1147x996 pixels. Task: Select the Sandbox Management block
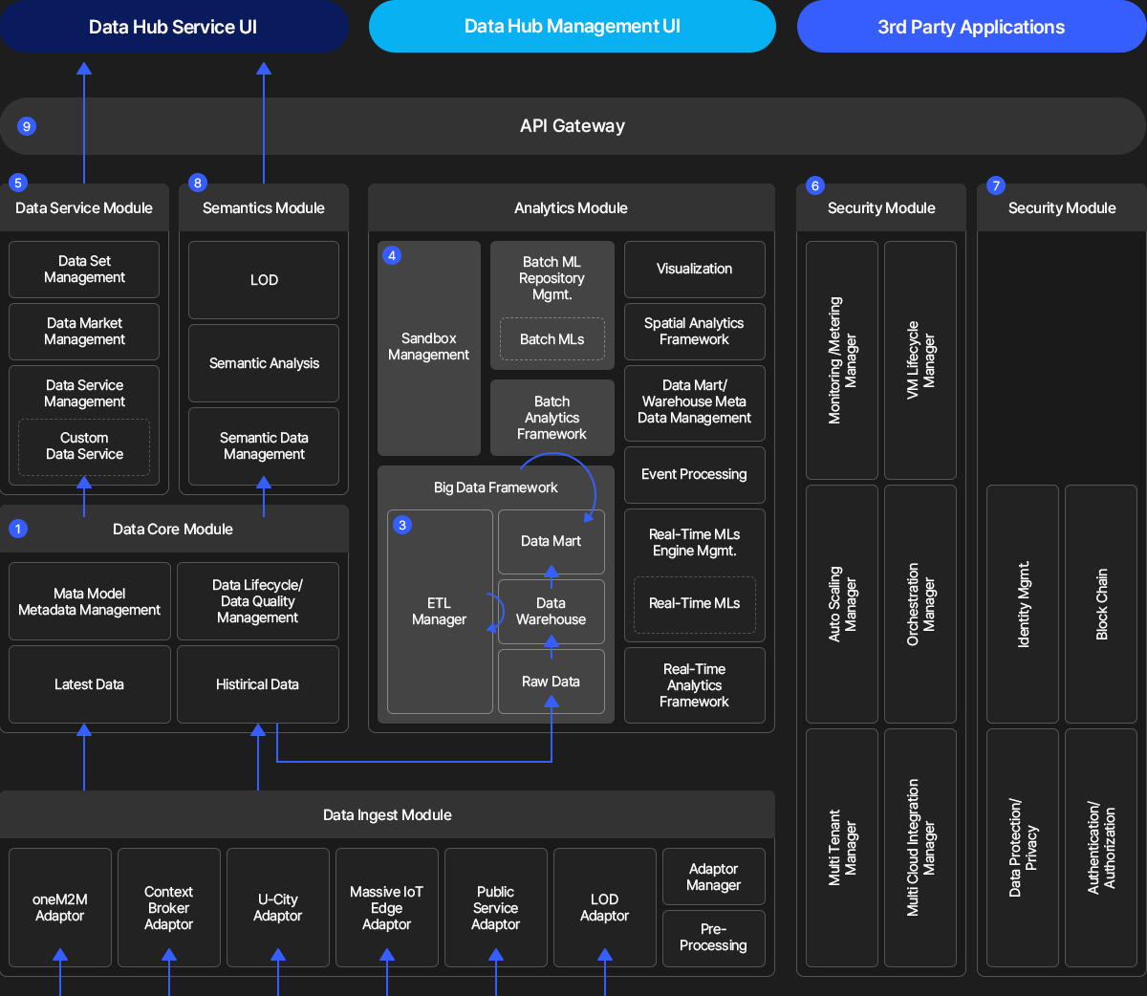point(429,348)
